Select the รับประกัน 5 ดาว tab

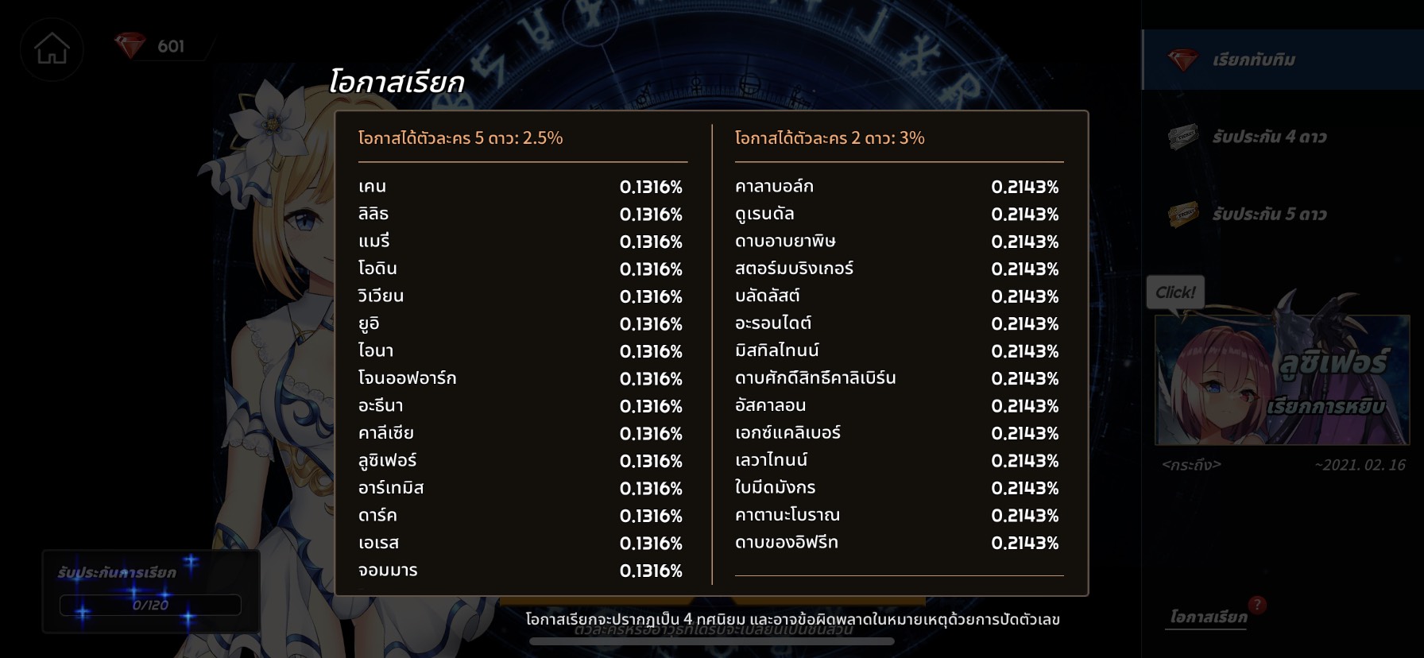[x=1283, y=214]
